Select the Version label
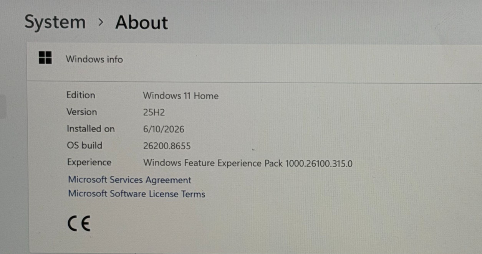Screen dimensions: 482x254 tap(82, 112)
